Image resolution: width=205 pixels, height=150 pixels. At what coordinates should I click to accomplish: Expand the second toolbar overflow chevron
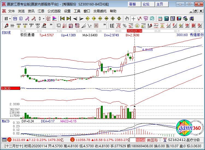pos(104,24)
